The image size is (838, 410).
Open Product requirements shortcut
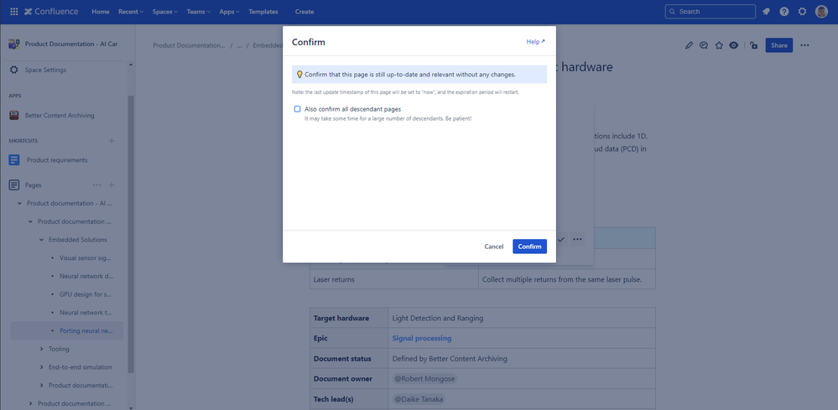[57, 160]
